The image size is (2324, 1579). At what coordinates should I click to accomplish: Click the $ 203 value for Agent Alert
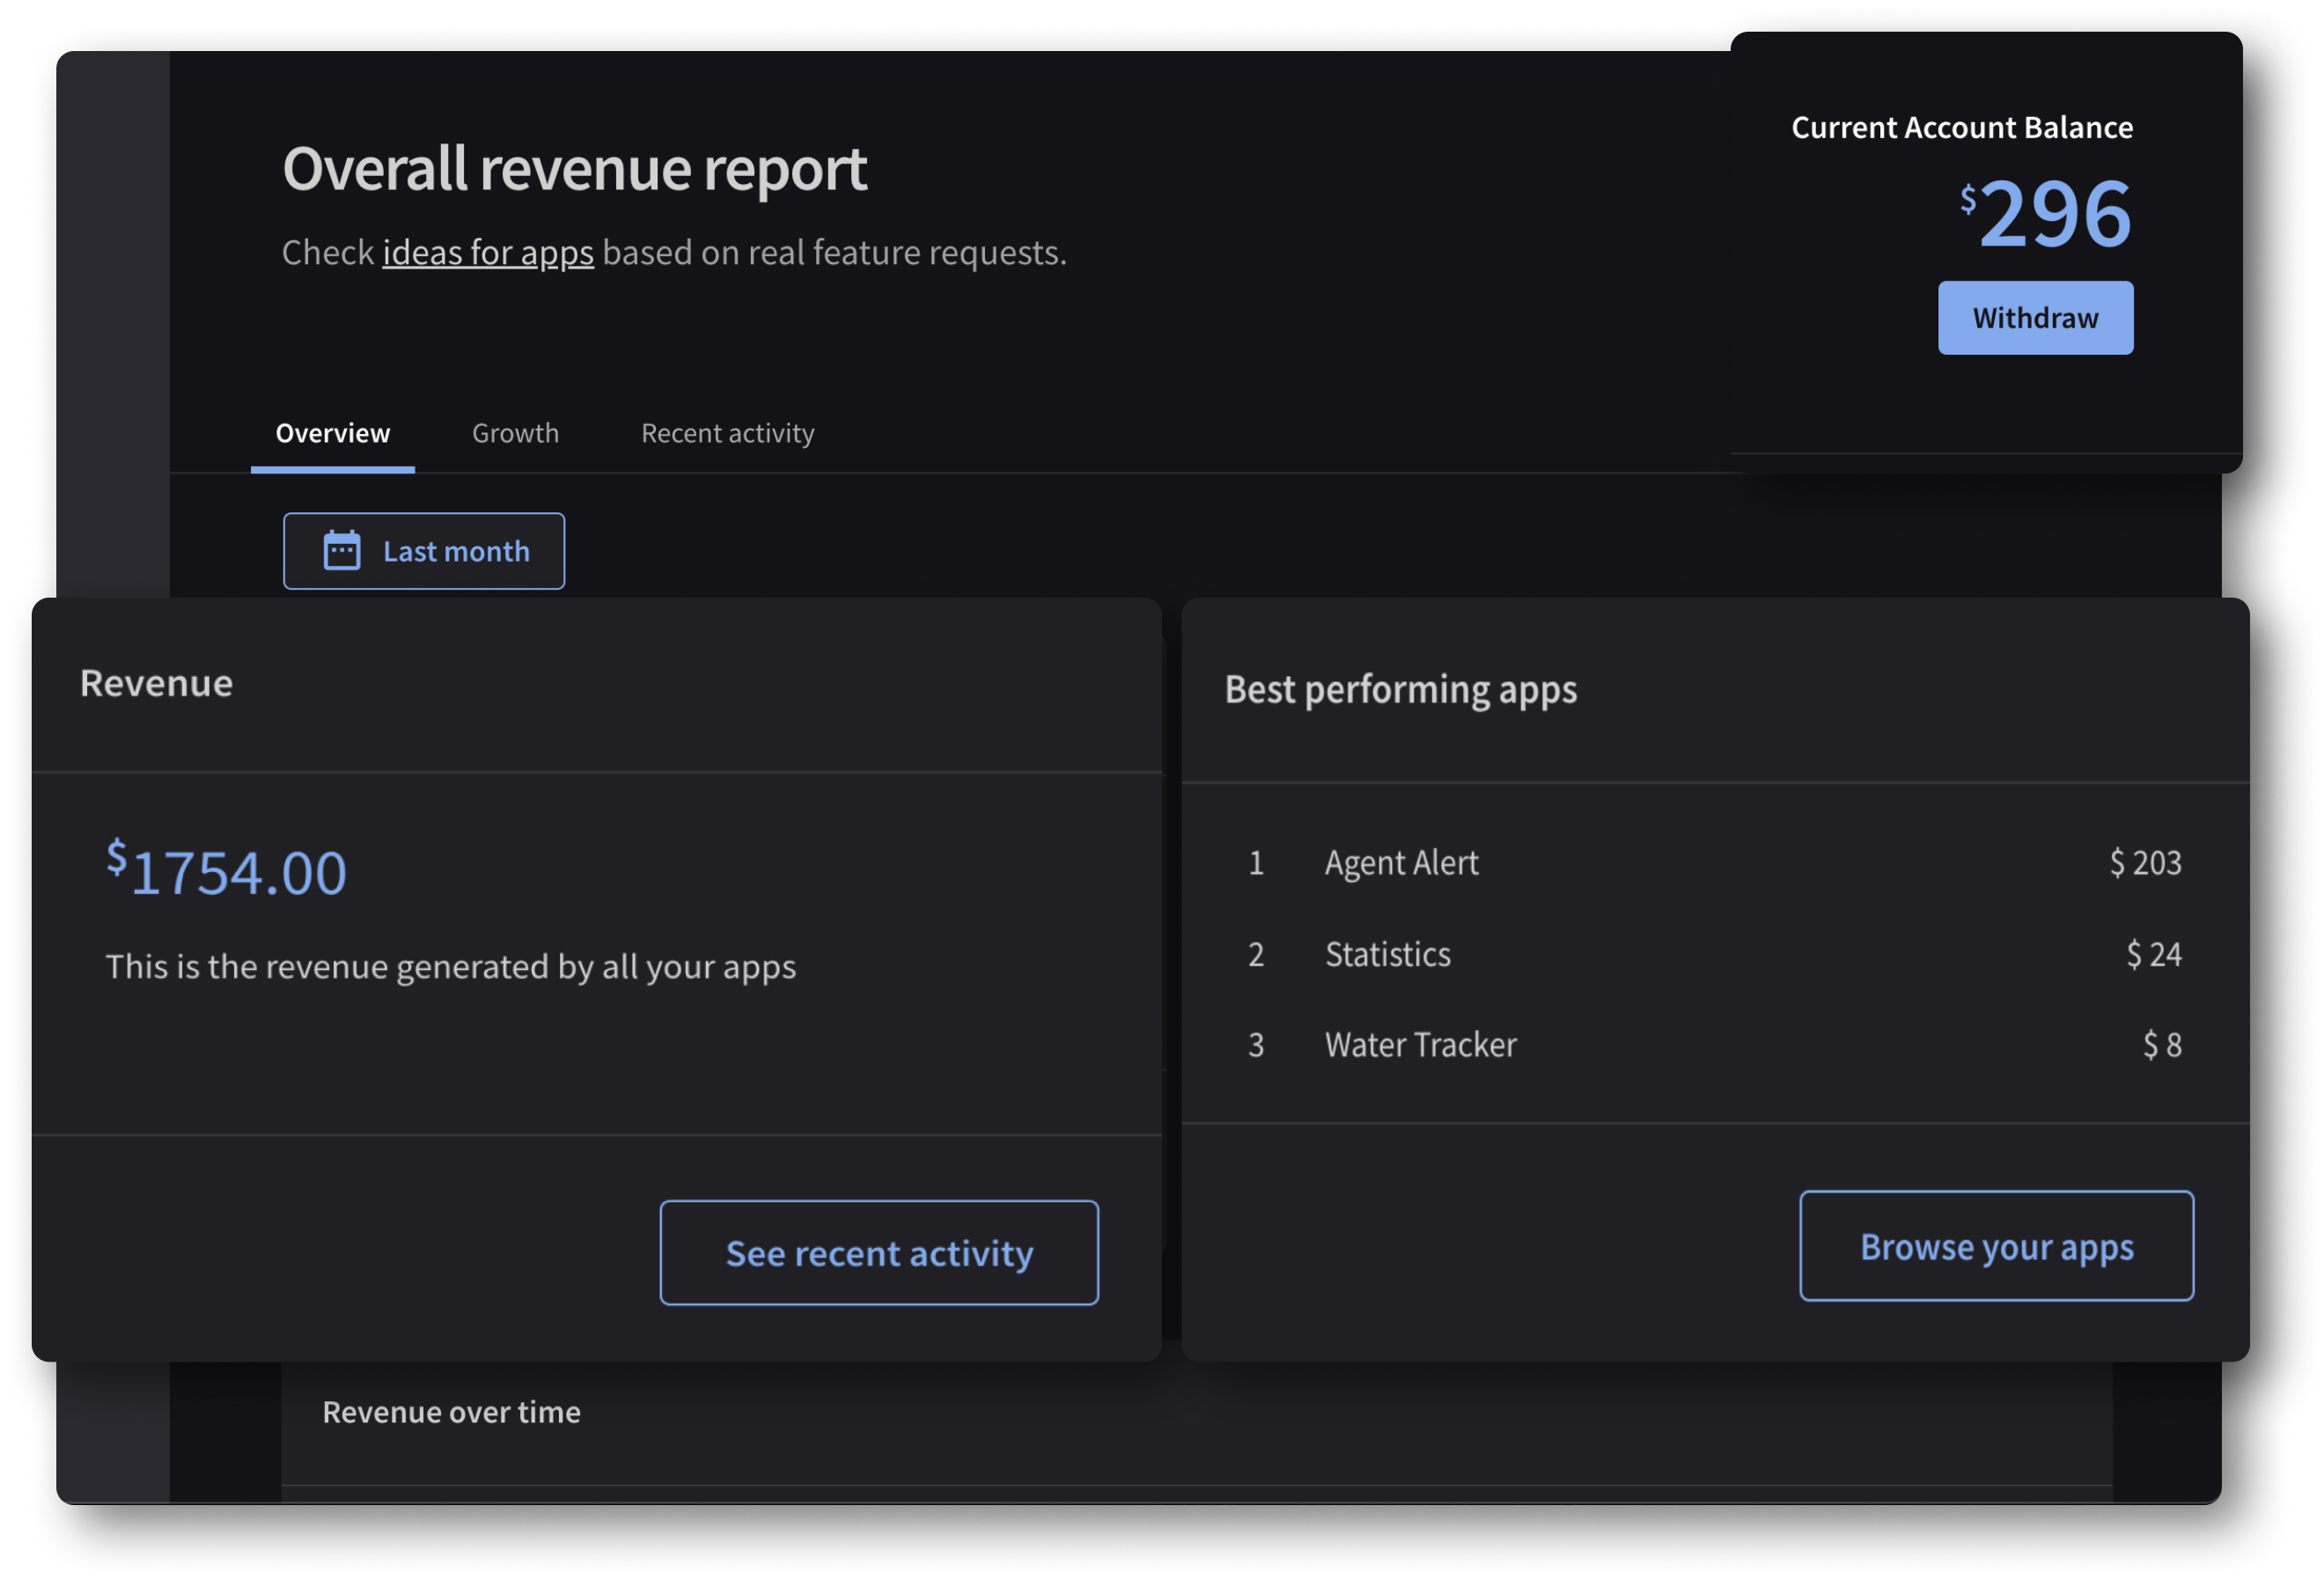[x=2145, y=863]
